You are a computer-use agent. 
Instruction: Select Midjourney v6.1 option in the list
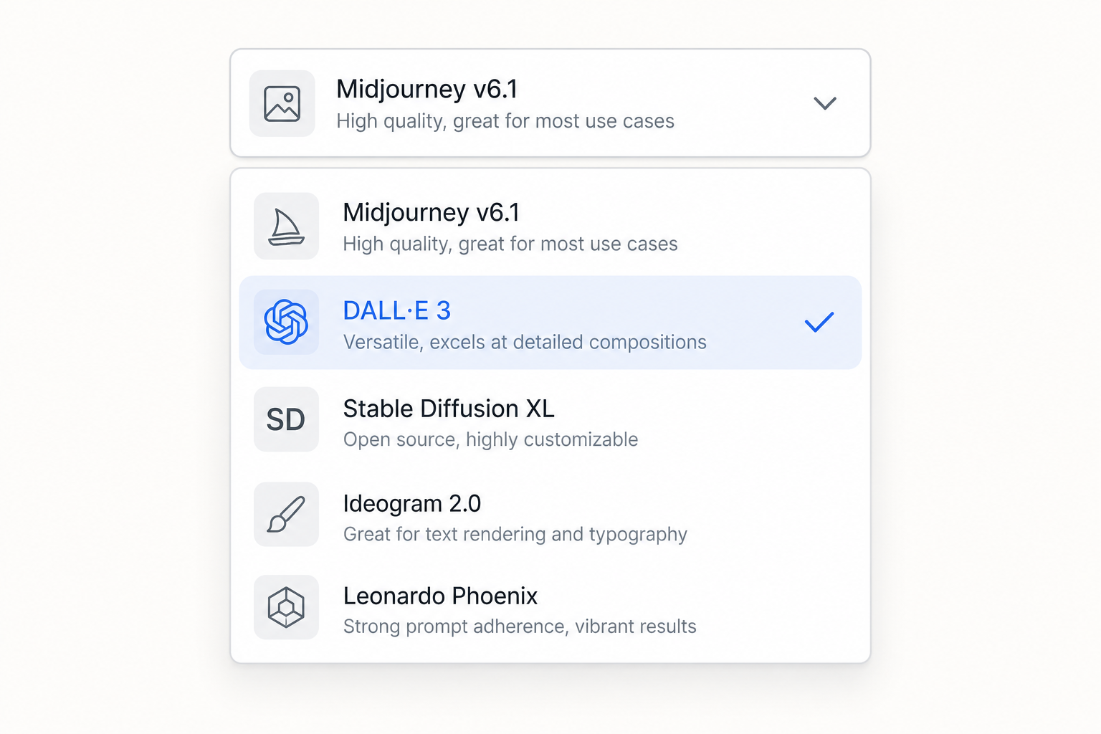pyautogui.click(x=550, y=227)
